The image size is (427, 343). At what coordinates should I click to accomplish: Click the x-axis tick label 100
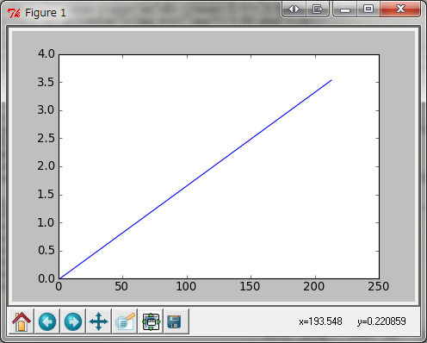click(x=186, y=286)
